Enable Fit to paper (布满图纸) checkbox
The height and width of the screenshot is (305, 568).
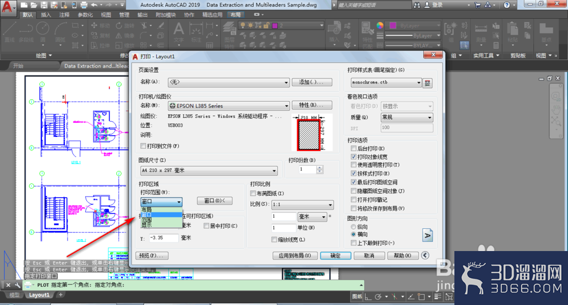pyautogui.click(x=253, y=194)
